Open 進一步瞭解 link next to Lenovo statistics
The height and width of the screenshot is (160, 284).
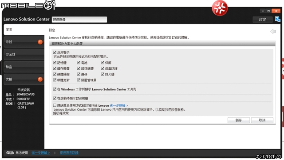119,105
